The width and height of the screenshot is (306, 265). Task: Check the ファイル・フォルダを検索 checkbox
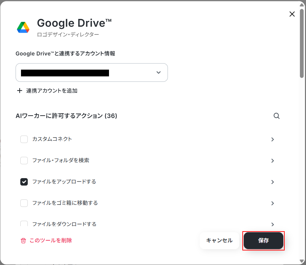(x=24, y=161)
